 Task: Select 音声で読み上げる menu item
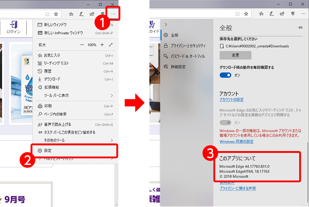(x=75, y=125)
